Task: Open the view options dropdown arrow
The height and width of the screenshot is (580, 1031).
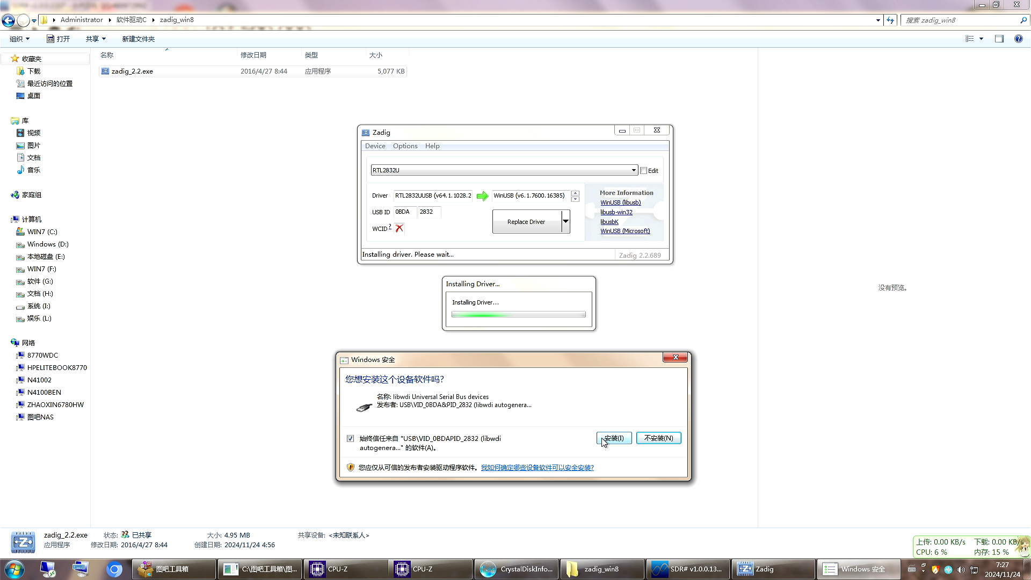Action: click(x=981, y=39)
